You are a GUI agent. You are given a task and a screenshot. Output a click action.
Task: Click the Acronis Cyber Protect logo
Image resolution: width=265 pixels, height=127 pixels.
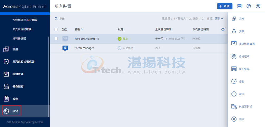[25, 7]
